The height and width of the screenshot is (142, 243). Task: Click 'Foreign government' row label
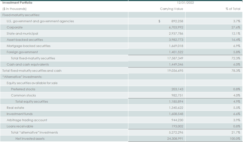[x=22, y=52]
